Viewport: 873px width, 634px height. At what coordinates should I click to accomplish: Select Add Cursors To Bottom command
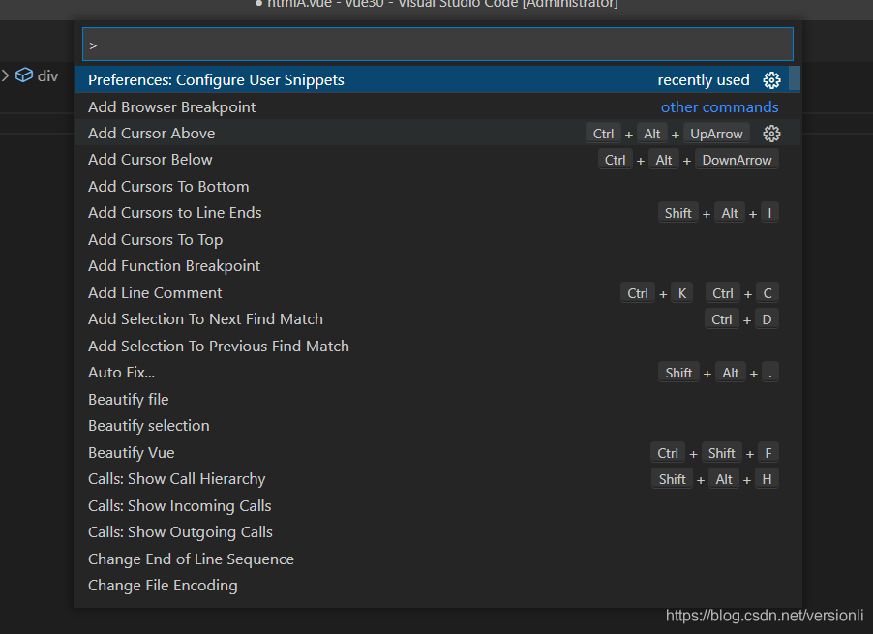point(437,187)
